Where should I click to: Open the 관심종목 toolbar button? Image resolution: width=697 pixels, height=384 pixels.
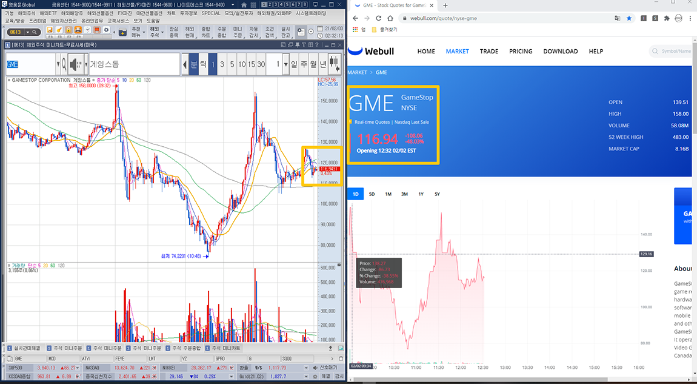click(x=174, y=32)
